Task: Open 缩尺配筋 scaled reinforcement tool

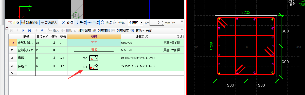Action: 82,30
